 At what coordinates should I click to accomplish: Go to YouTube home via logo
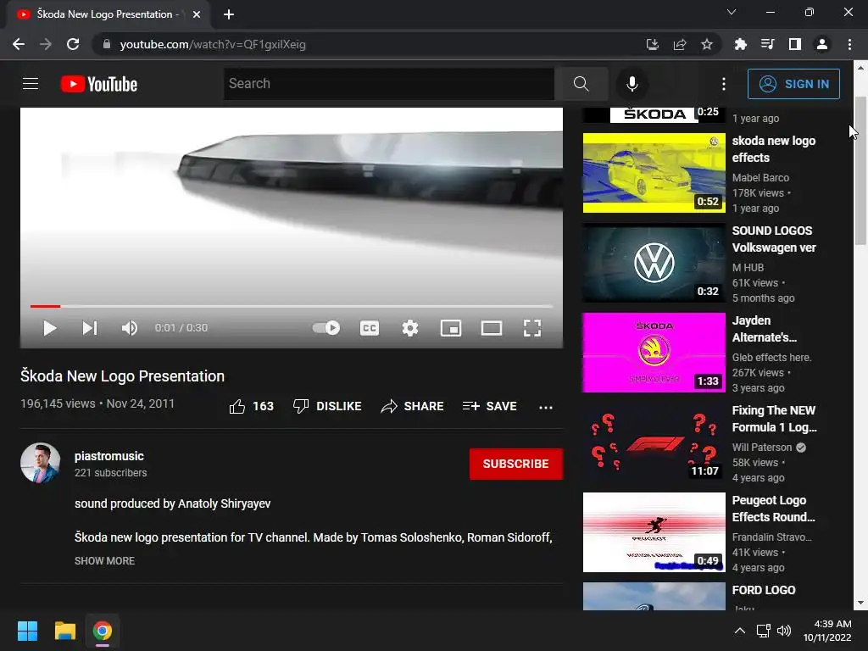[x=99, y=84]
